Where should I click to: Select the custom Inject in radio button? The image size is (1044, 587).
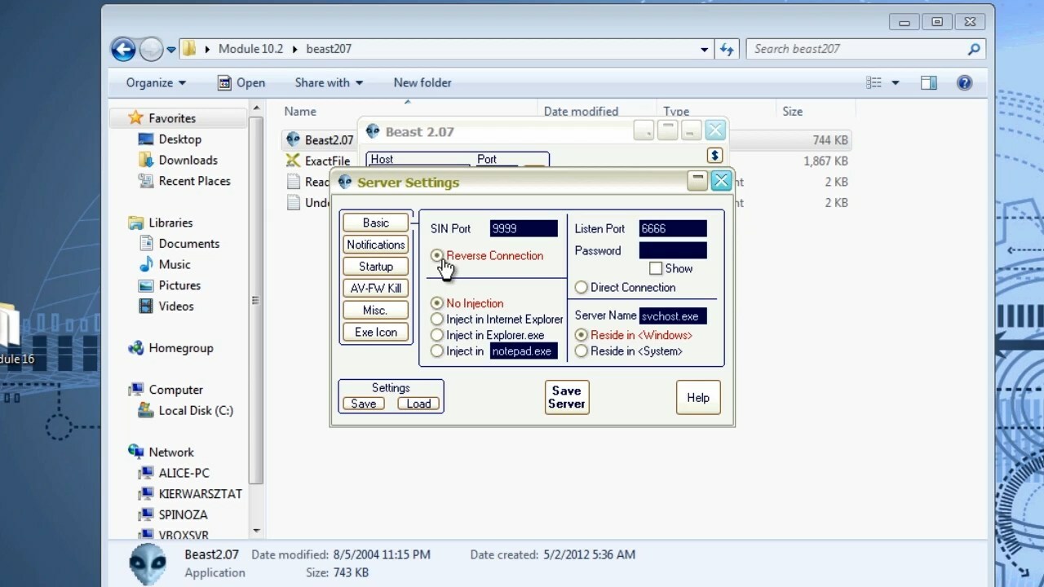coord(437,351)
